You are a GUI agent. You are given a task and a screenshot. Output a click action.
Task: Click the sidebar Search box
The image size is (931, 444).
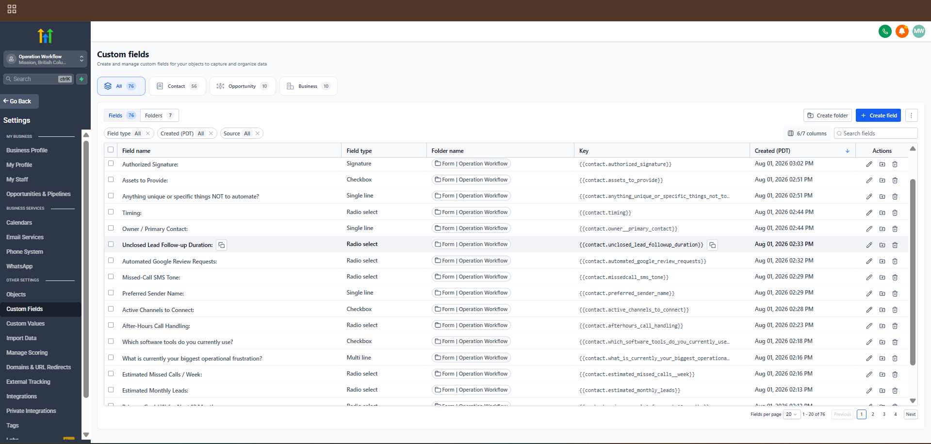point(38,79)
